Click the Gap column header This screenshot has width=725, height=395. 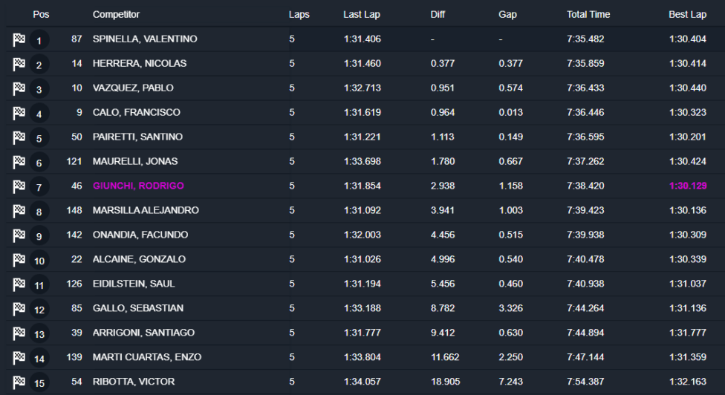tap(507, 14)
